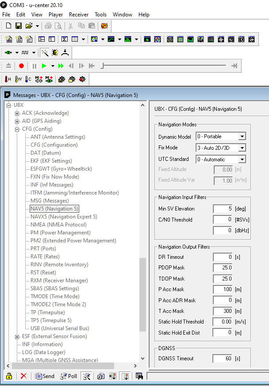
Task: Click the player timeline slider handle
Action: [x=103, y=66]
